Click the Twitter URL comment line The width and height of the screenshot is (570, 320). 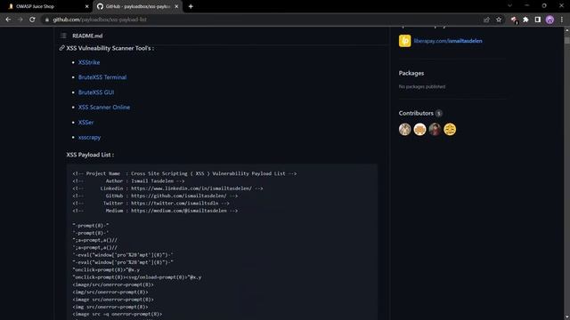[151, 204]
